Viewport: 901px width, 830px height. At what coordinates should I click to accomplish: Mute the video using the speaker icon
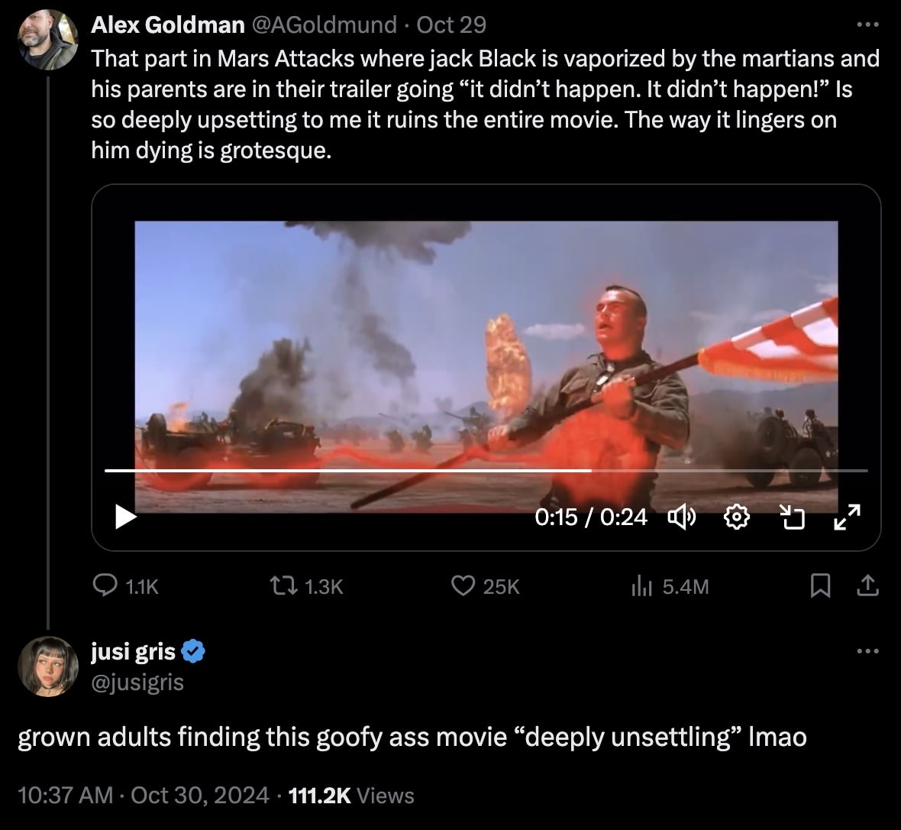pos(681,518)
